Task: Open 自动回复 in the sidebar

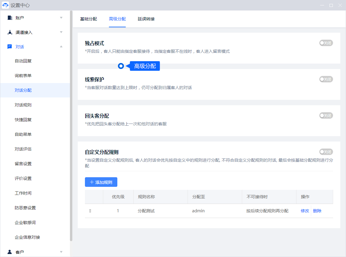Action: [x=23, y=61]
